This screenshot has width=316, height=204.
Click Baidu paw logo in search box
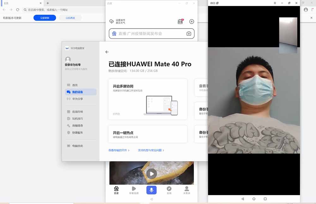(x=114, y=34)
